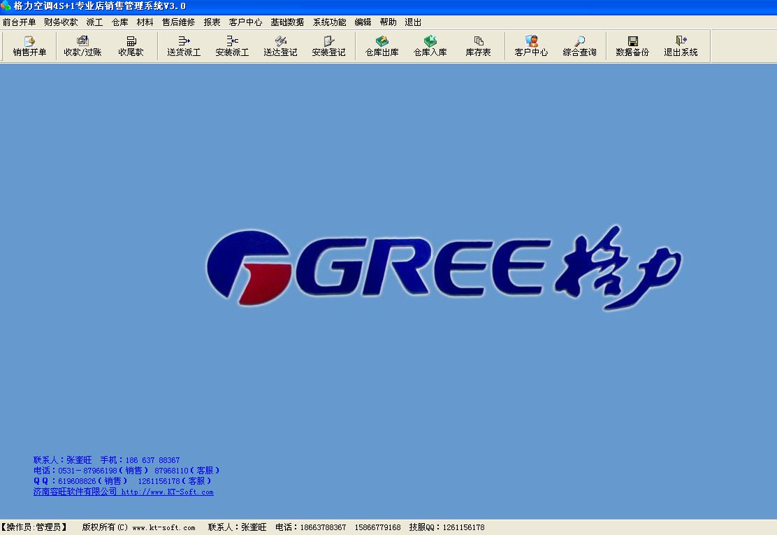Open the 客户中心 toolbar icon
The image size is (777, 535).
[531, 47]
